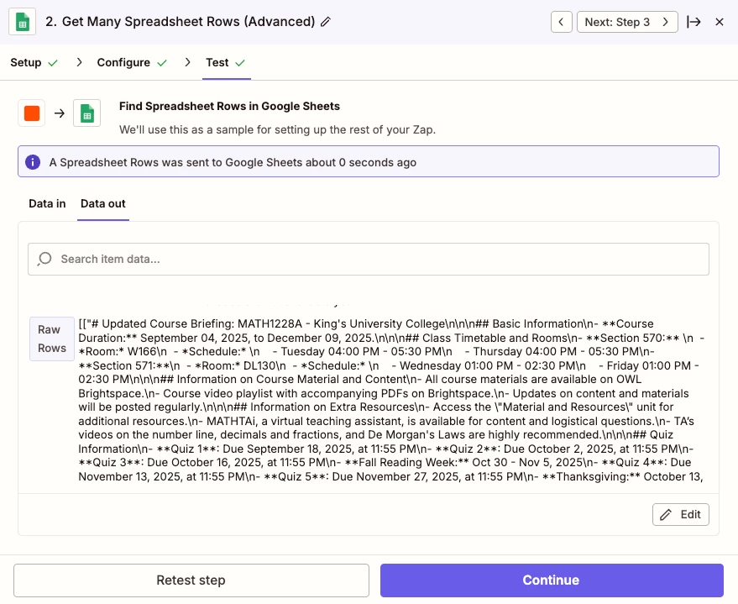
Task: Select the Data out tab
Action: click(103, 204)
